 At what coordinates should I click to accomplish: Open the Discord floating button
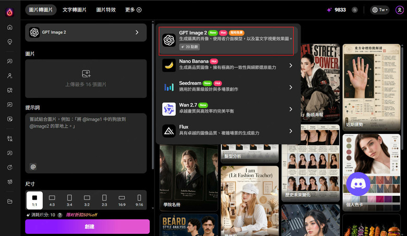point(358,184)
